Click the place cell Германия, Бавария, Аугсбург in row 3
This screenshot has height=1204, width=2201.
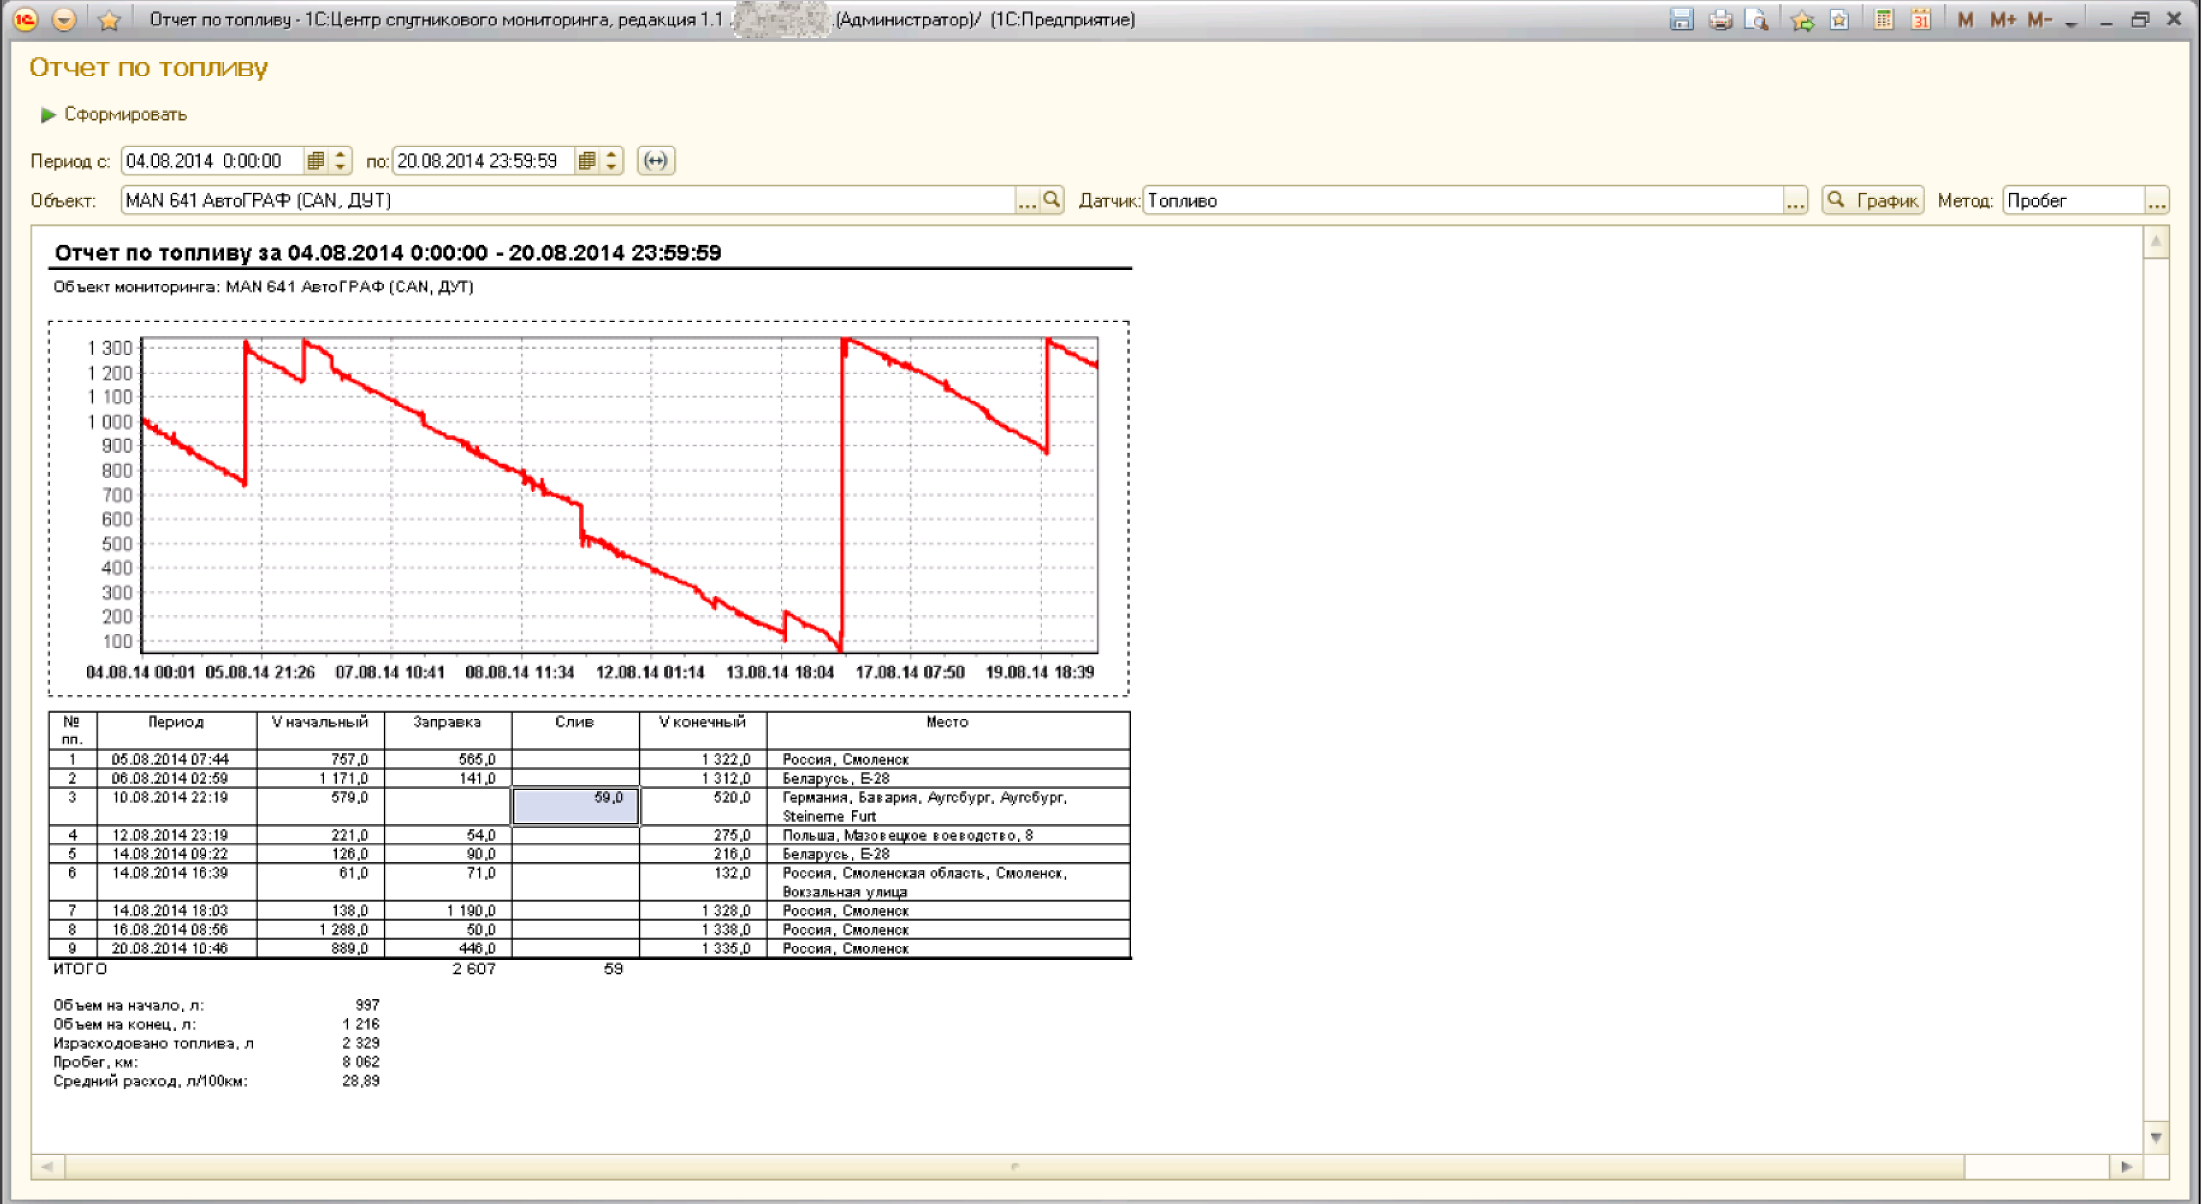[x=948, y=806]
